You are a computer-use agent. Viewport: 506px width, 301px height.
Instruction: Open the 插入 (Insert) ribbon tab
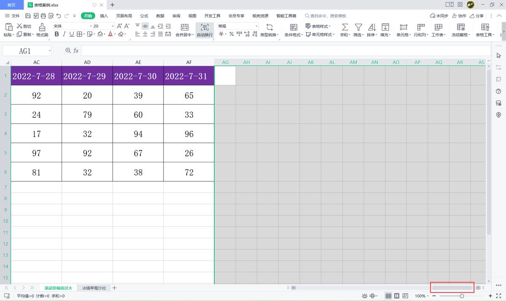pos(104,16)
